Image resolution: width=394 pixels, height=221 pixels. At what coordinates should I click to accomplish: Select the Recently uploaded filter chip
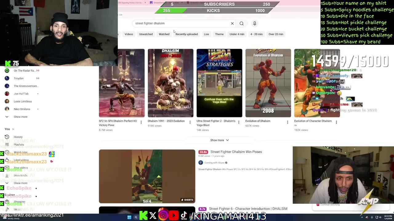[x=187, y=34]
